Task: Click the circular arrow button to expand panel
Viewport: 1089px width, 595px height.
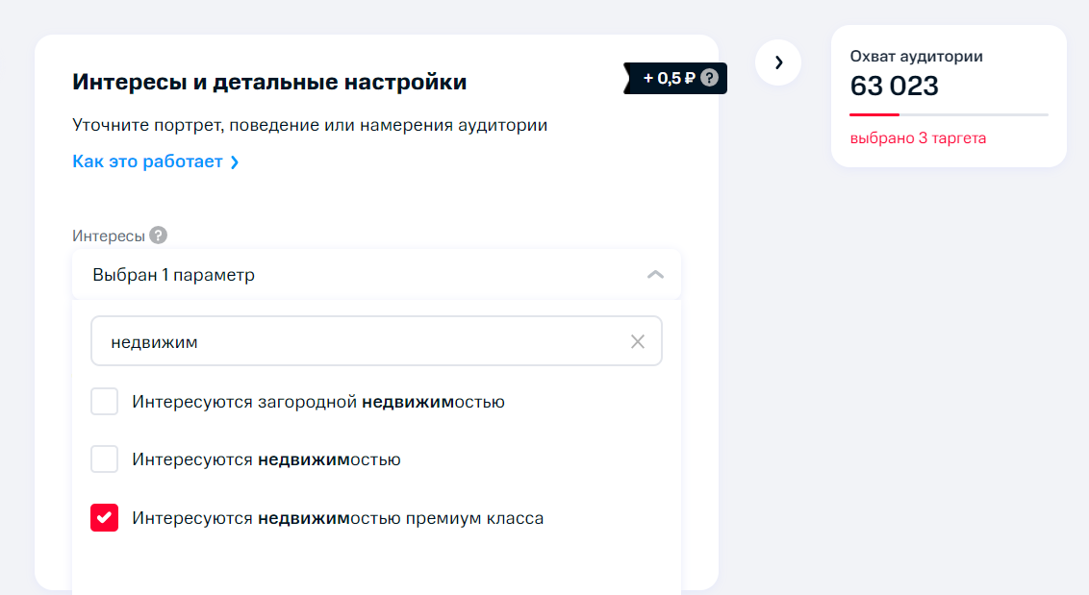Action: 778,62
